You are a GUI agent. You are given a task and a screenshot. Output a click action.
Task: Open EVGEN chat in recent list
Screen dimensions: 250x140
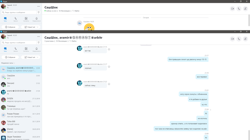(x=21, y=100)
